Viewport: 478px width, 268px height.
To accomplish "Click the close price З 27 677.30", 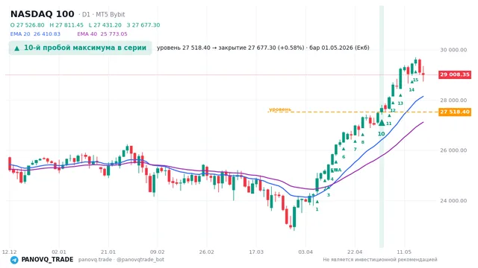I will click(x=143, y=25).
